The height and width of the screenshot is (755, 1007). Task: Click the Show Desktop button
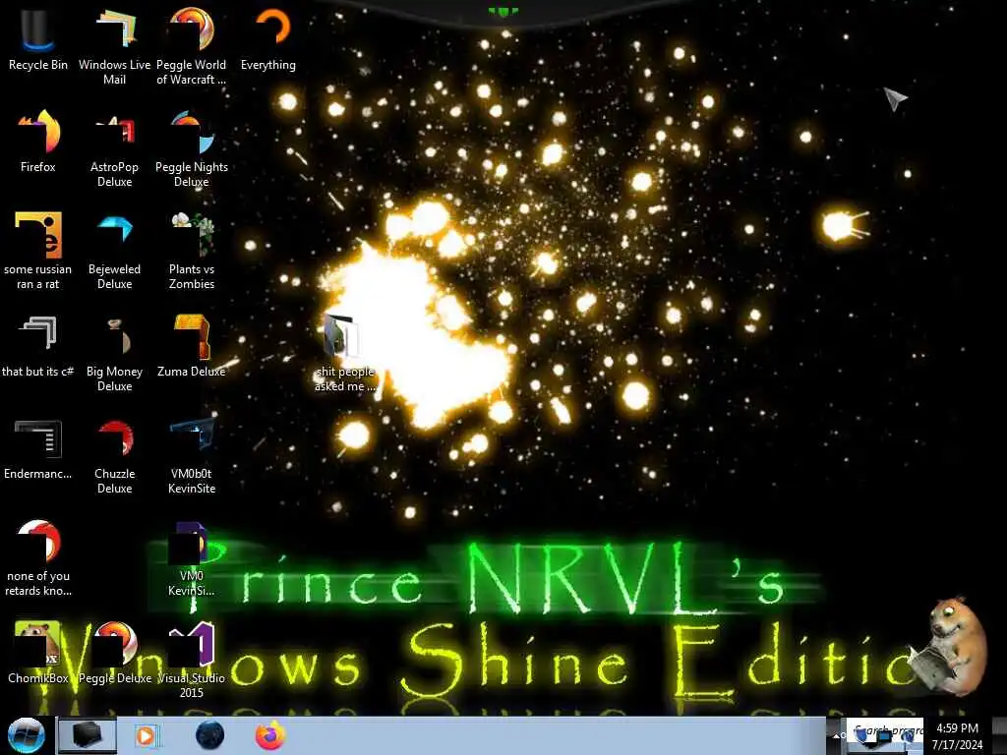click(x=1001, y=735)
